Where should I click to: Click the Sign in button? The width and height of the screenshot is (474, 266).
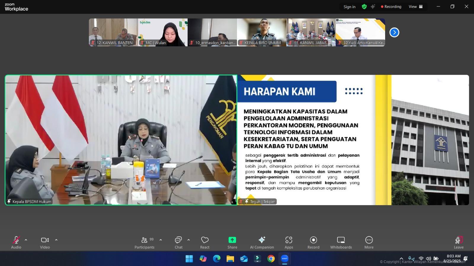point(349,7)
